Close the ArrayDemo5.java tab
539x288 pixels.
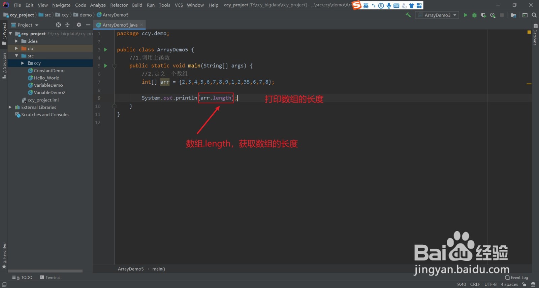141,25
